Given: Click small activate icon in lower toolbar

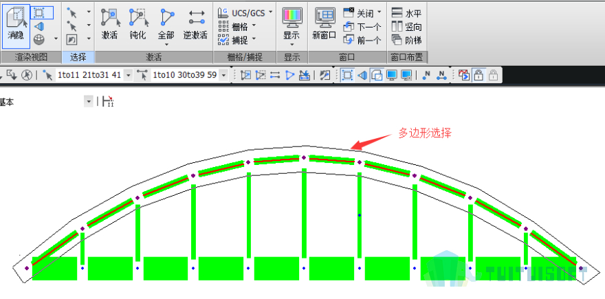Looking at the screenshot, I should tap(245, 75).
